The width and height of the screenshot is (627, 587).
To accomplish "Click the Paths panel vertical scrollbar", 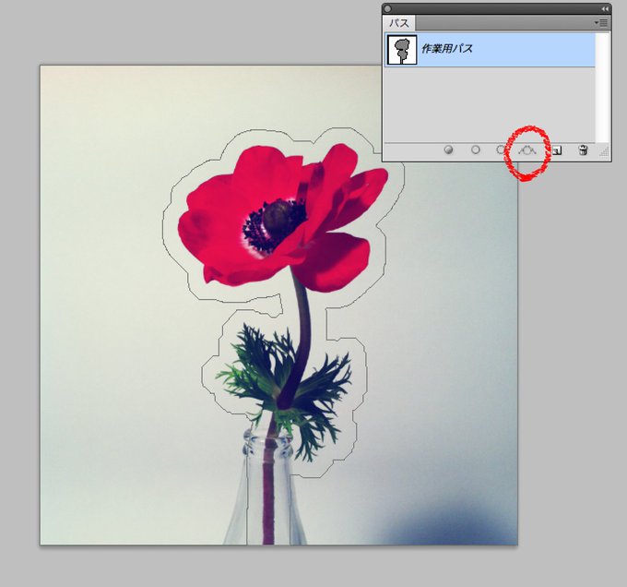I will [602, 88].
